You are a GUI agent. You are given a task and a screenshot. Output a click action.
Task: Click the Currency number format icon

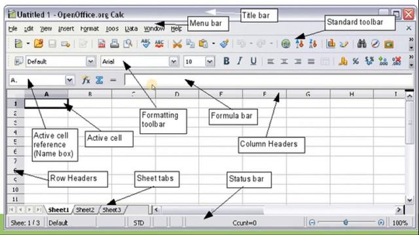(343, 61)
